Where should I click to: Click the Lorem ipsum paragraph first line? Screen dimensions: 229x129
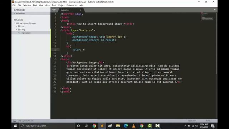coord(123,66)
